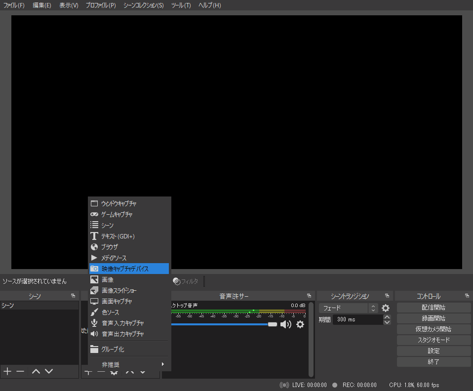Screen dimensions: 473x391
Task: Mute desktop audio speaker icon
Action: pyautogui.click(x=286, y=324)
